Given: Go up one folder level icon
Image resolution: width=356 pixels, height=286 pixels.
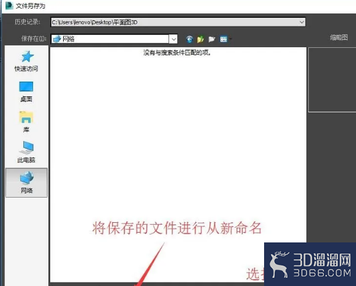Looking at the screenshot, I should [x=200, y=39].
